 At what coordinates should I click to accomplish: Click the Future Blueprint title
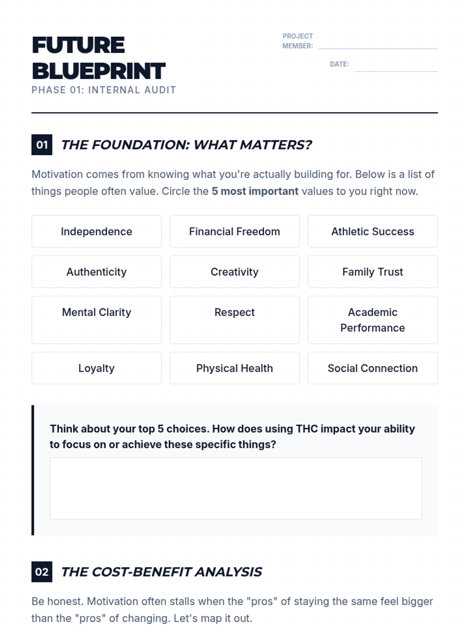(x=98, y=58)
